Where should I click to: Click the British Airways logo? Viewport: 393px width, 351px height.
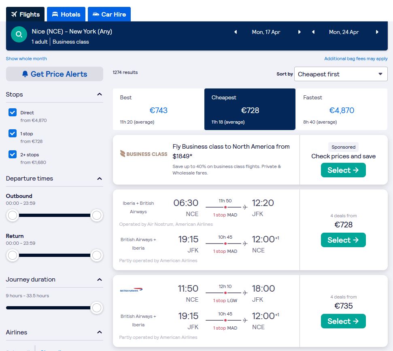point(131,290)
